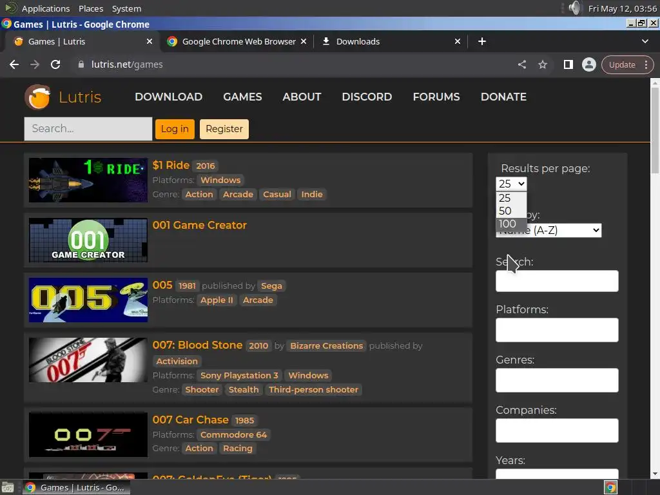Open the Chrome profile avatar
The height and width of the screenshot is (495, 660).
[x=589, y=64]
